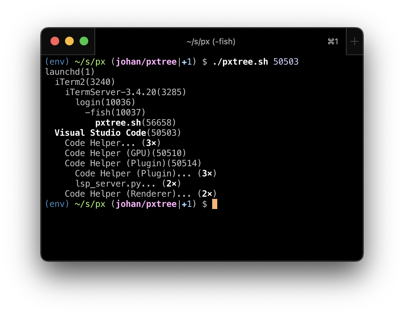Image resolution: width=404 pixels, height=315 pixels.
Task: Click the Visual Studio Code(50503) line
Action: click(x=118, y=133)
